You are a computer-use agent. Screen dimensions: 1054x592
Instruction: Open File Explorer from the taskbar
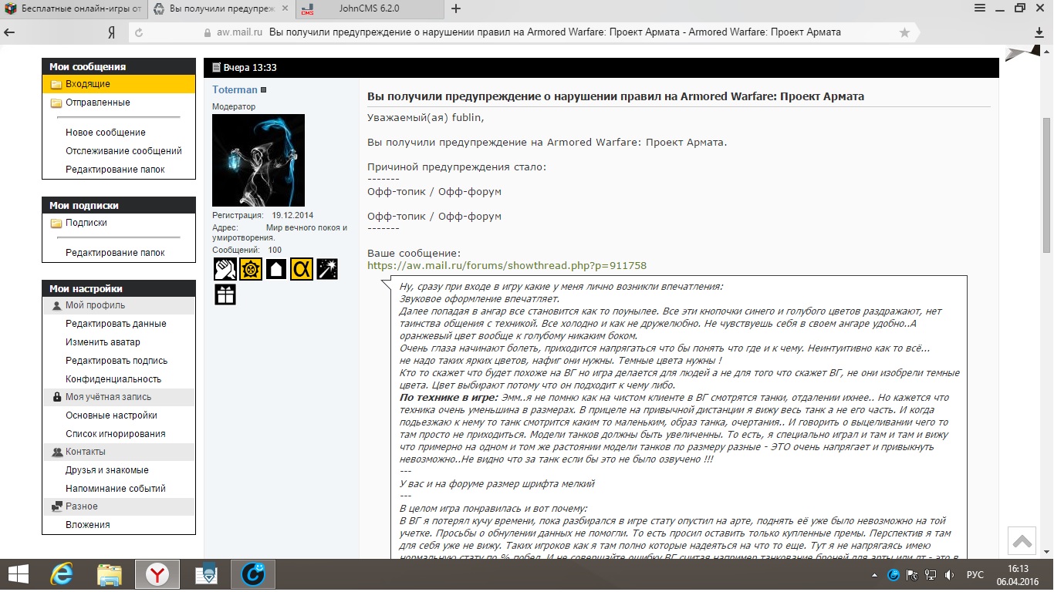click(x=110, y=574)
